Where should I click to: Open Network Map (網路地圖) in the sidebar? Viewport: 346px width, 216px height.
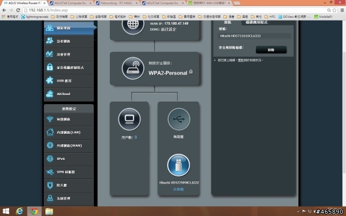[69, 28]
